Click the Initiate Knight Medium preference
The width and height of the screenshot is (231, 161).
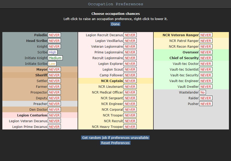point(55,58)
